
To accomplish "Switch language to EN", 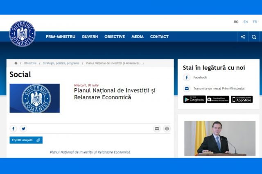I will [246, 22].
